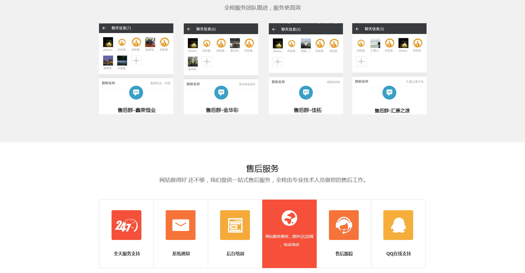525x273 pixels.
Task: Open the 售后跟踪 label
Action: click(x=344, y=254)
